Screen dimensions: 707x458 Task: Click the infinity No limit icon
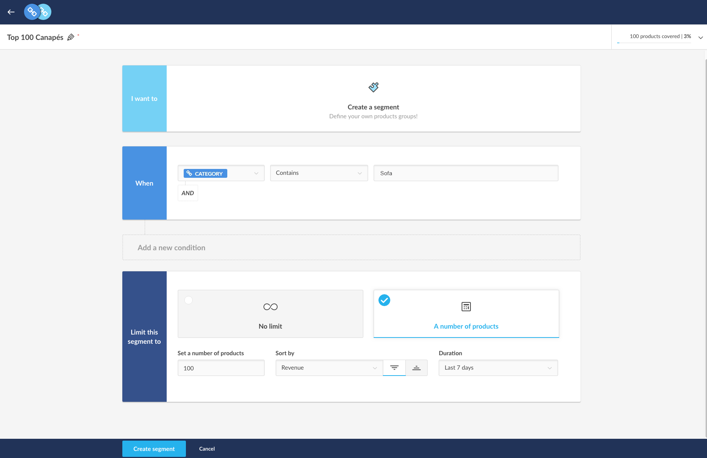(271, 307)
